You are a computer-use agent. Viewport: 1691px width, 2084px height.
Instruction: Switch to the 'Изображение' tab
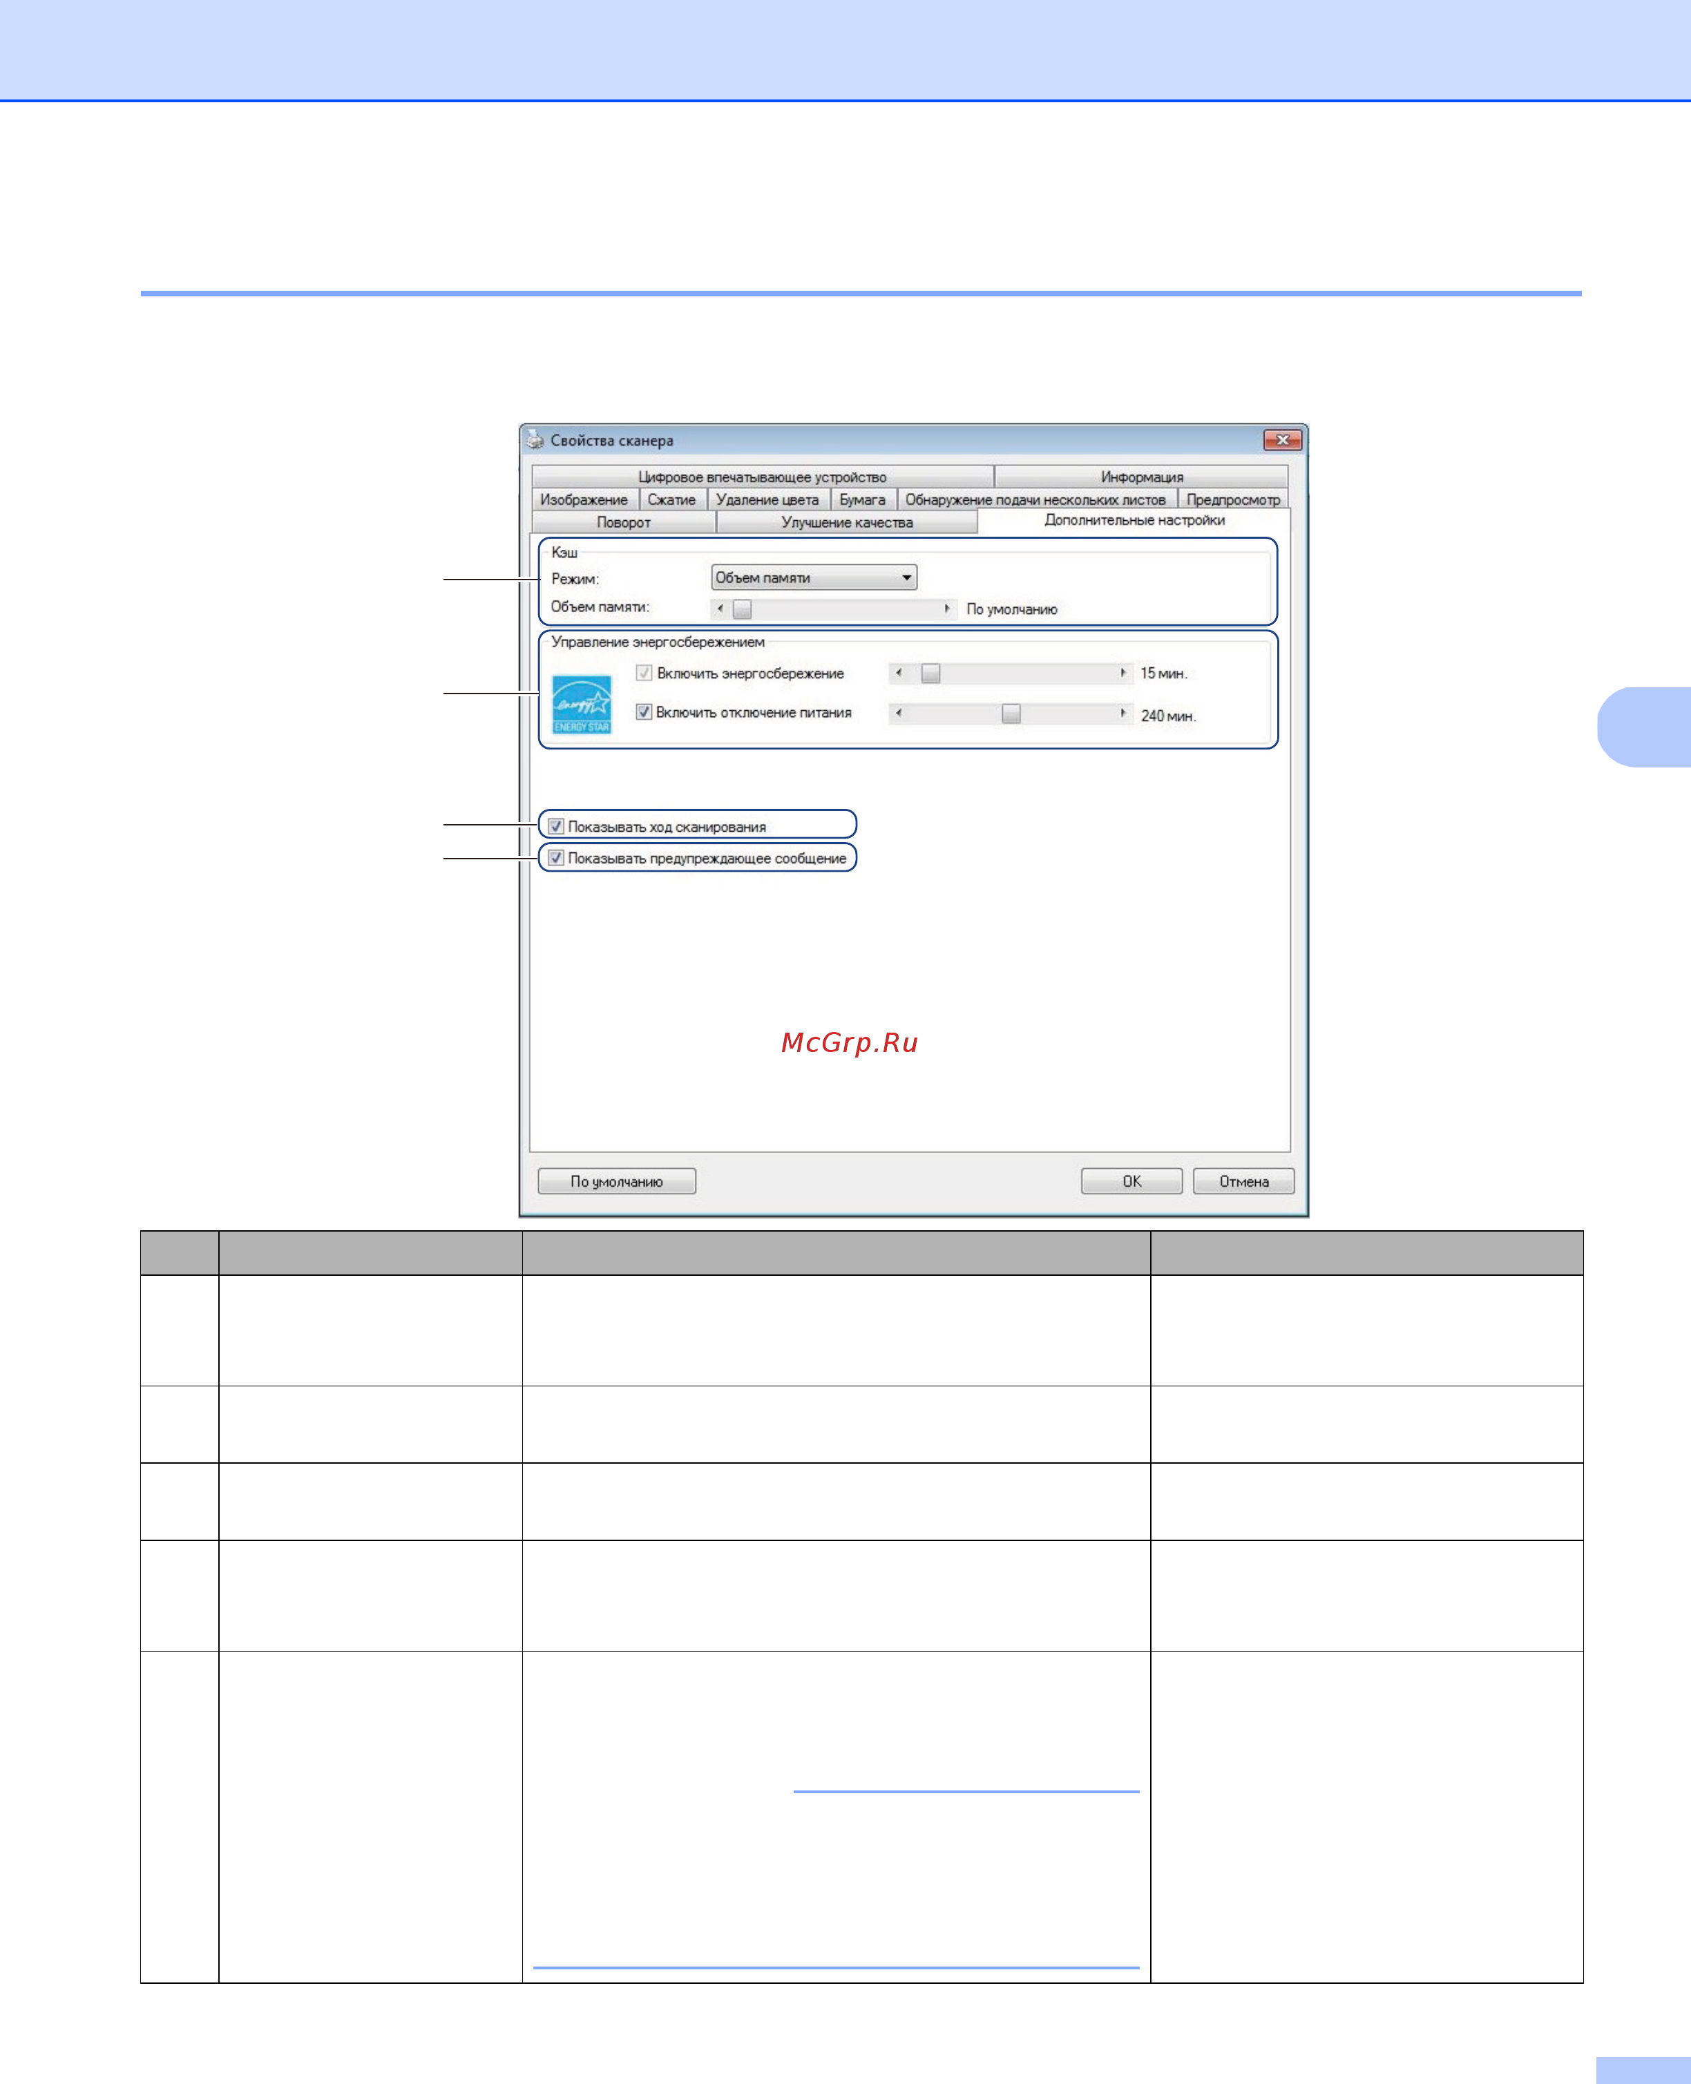tap(584, 499)
